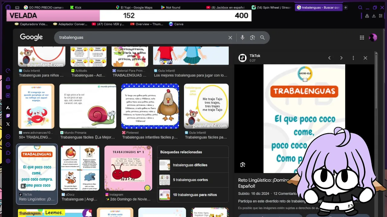Click Trabalenguas fáciles【La Mejor... caption

[88, 137]
